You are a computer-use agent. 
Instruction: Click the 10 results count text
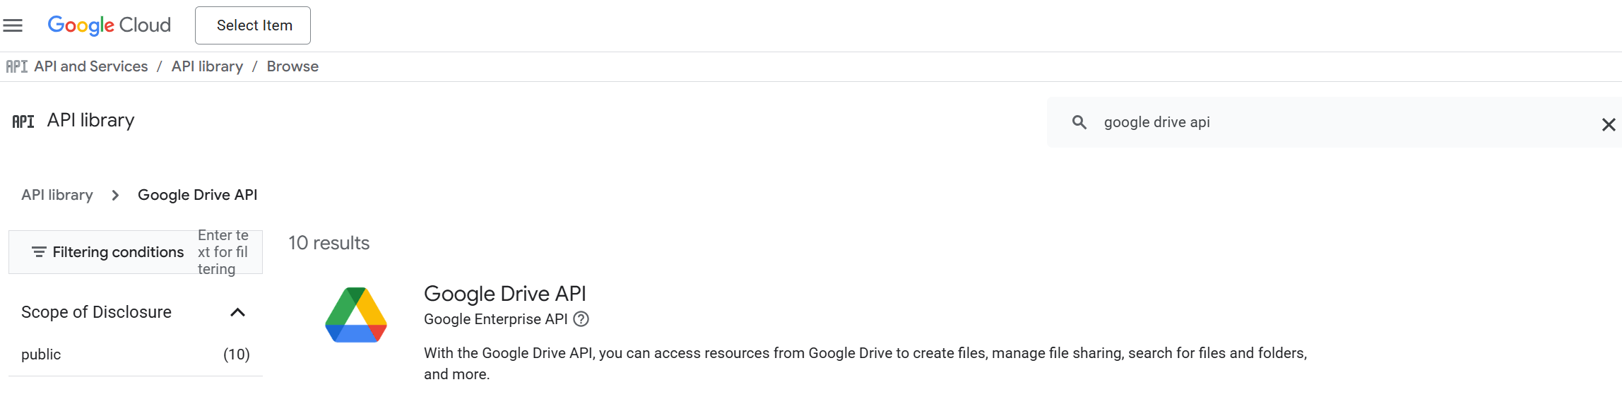(329, 243)
